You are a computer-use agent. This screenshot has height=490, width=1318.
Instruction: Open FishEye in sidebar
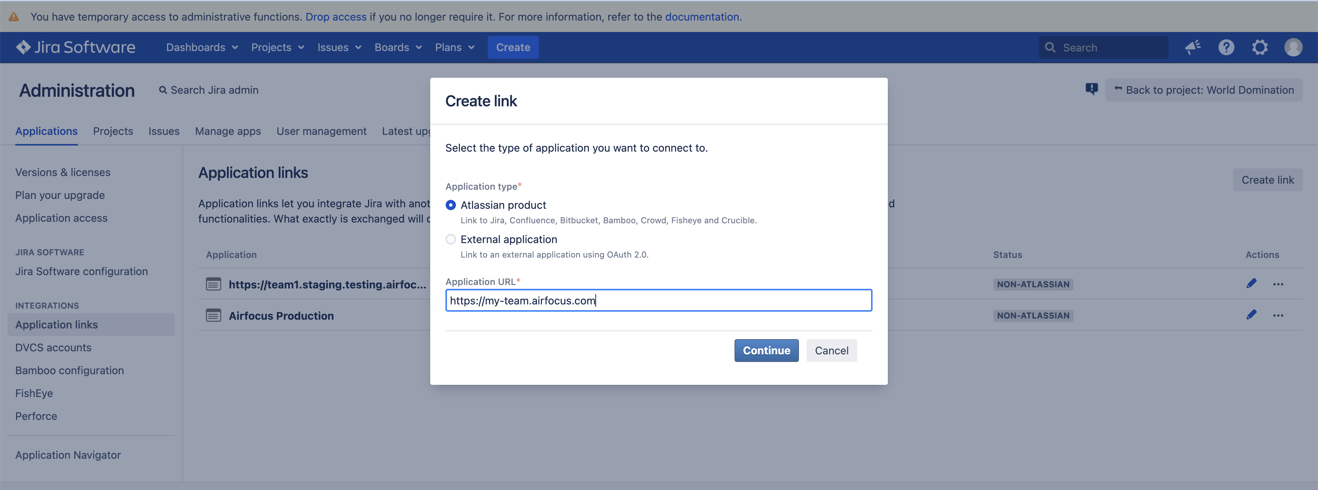(34, 394)
